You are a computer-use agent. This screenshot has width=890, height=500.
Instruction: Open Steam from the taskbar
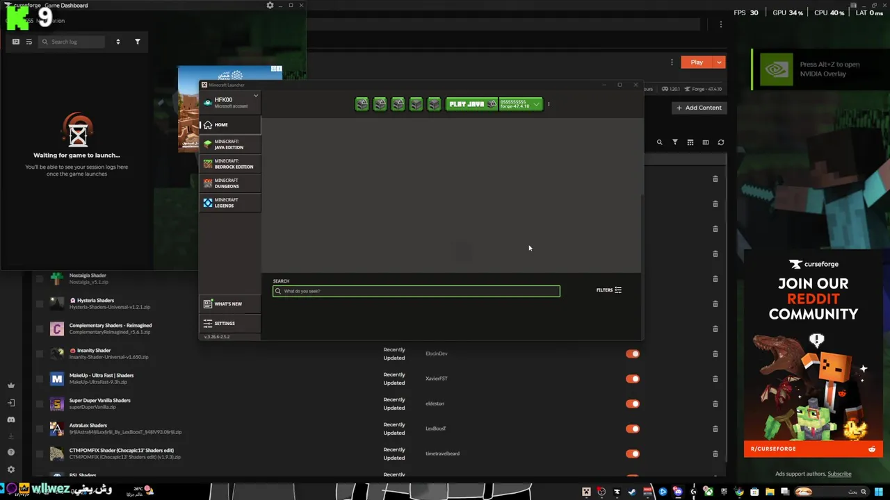pos(632,492)
